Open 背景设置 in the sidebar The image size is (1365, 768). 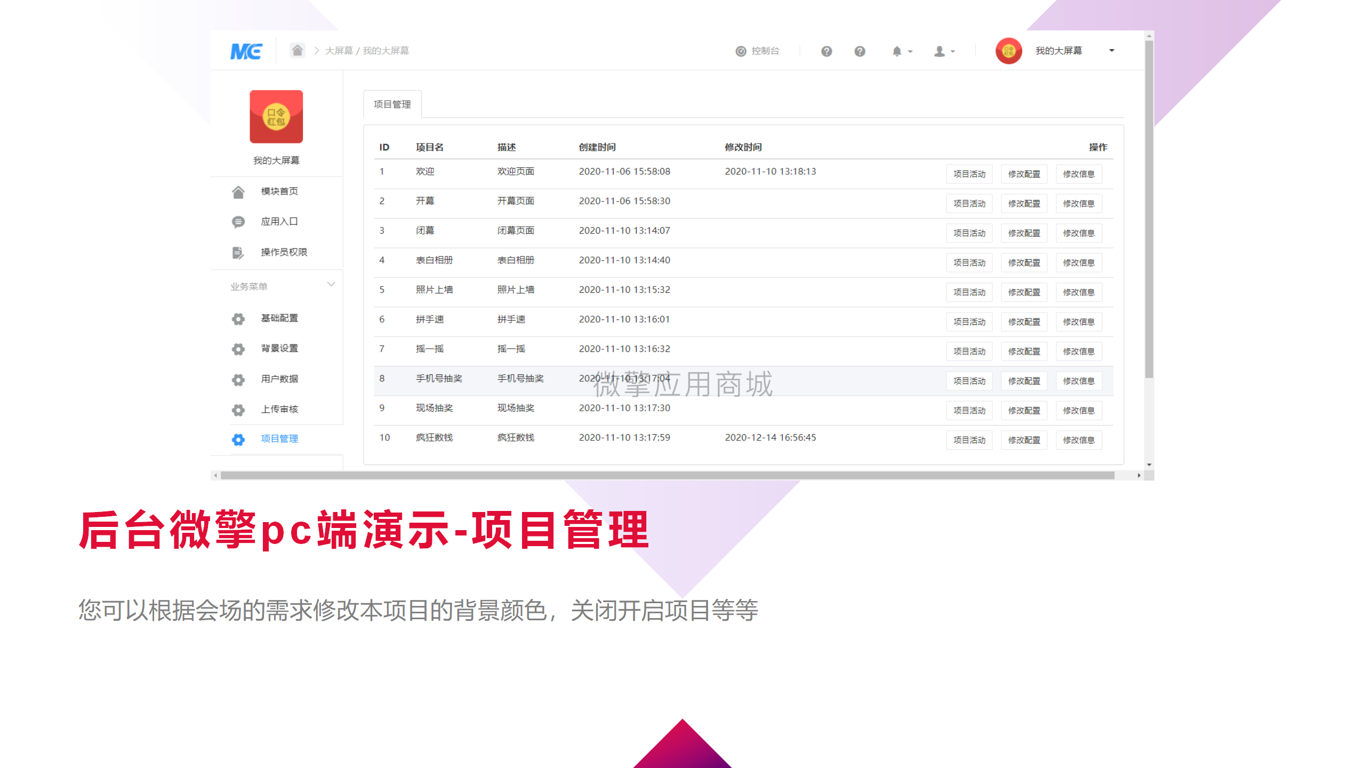[279, 348]
